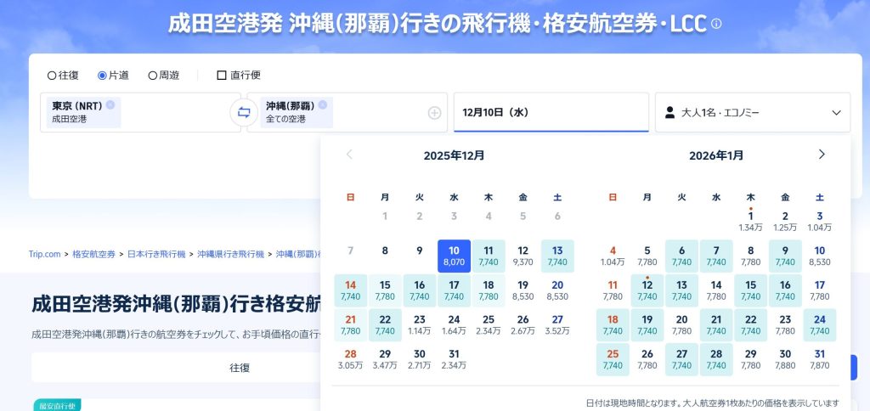870x411 pixels.
Task: Select the 周遊 multi-city radio button
Action: click(153, 75)
